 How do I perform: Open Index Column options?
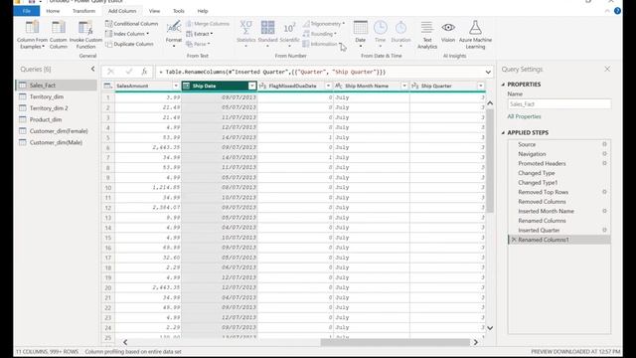[x=127, y=34]
